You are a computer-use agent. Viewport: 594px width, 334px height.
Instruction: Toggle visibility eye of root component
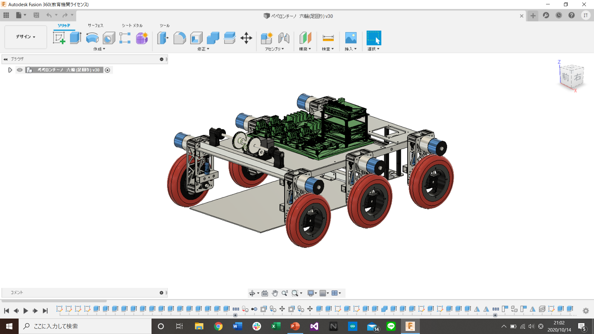[x=20, y=70]
